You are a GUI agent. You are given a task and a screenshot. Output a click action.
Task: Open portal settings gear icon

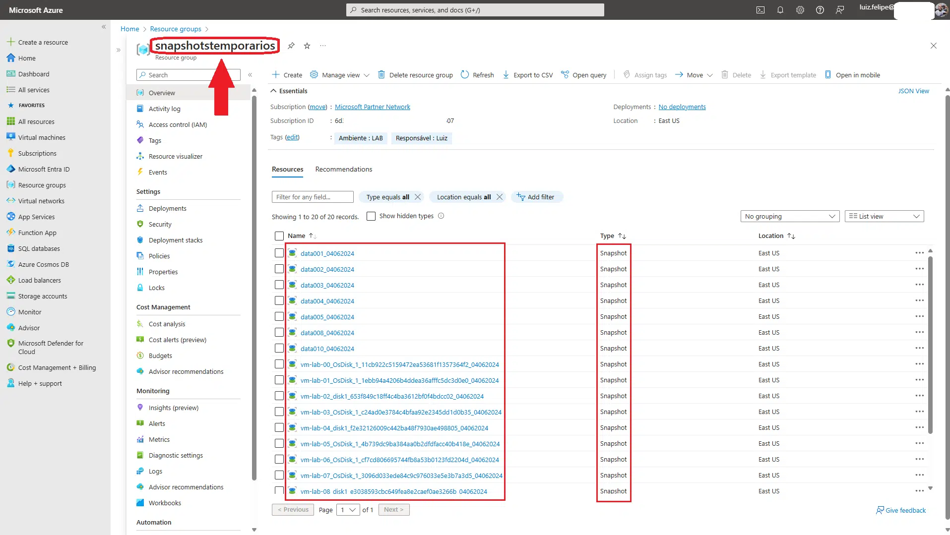click(800, 10)
